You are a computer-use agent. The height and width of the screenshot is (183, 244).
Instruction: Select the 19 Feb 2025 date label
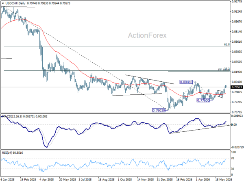28,180
